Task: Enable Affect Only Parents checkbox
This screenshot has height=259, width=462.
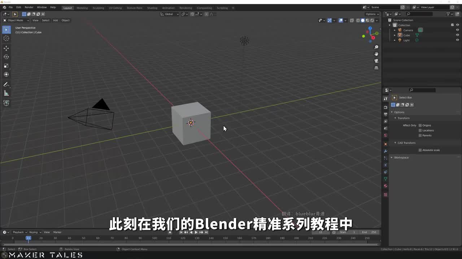Action: tap(420, 135)
